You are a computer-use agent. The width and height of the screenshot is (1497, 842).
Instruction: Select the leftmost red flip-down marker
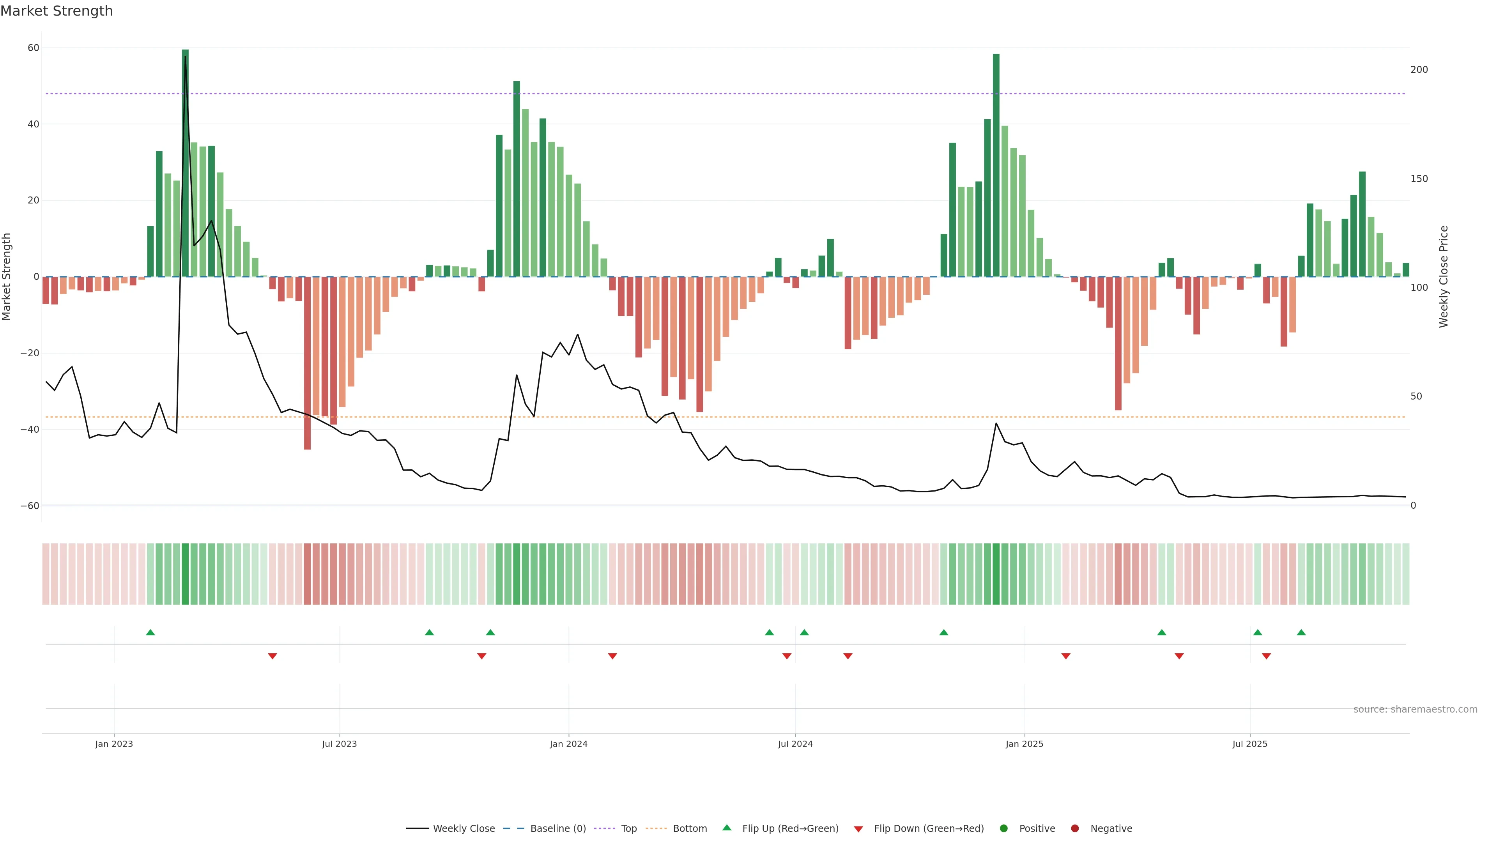273,656
